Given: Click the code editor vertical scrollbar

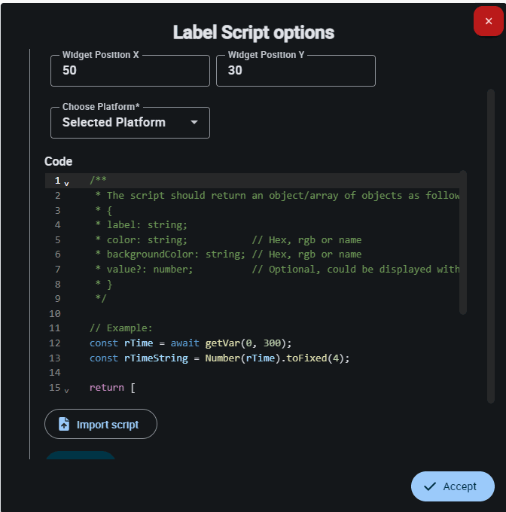Looking at the screenshot, I should pos(463,241).
